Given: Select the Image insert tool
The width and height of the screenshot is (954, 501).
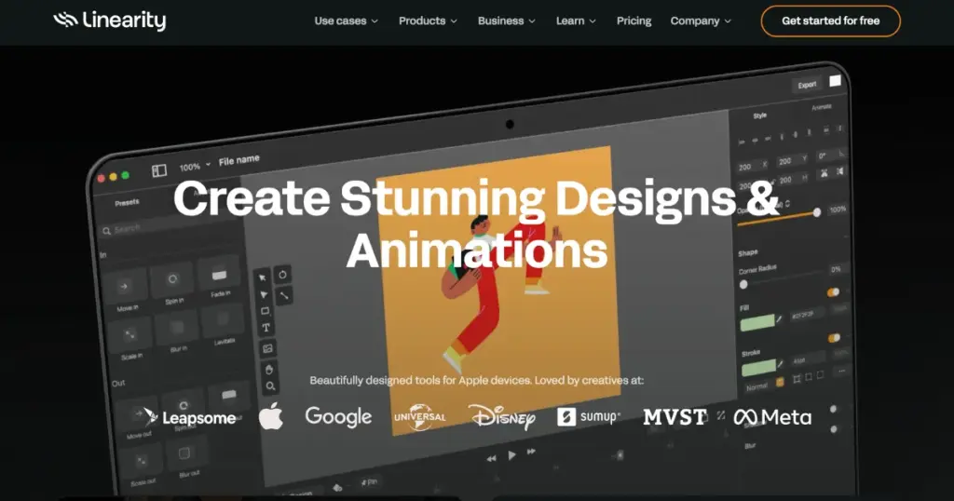Looking at the screenshot, I should [267, 348].
